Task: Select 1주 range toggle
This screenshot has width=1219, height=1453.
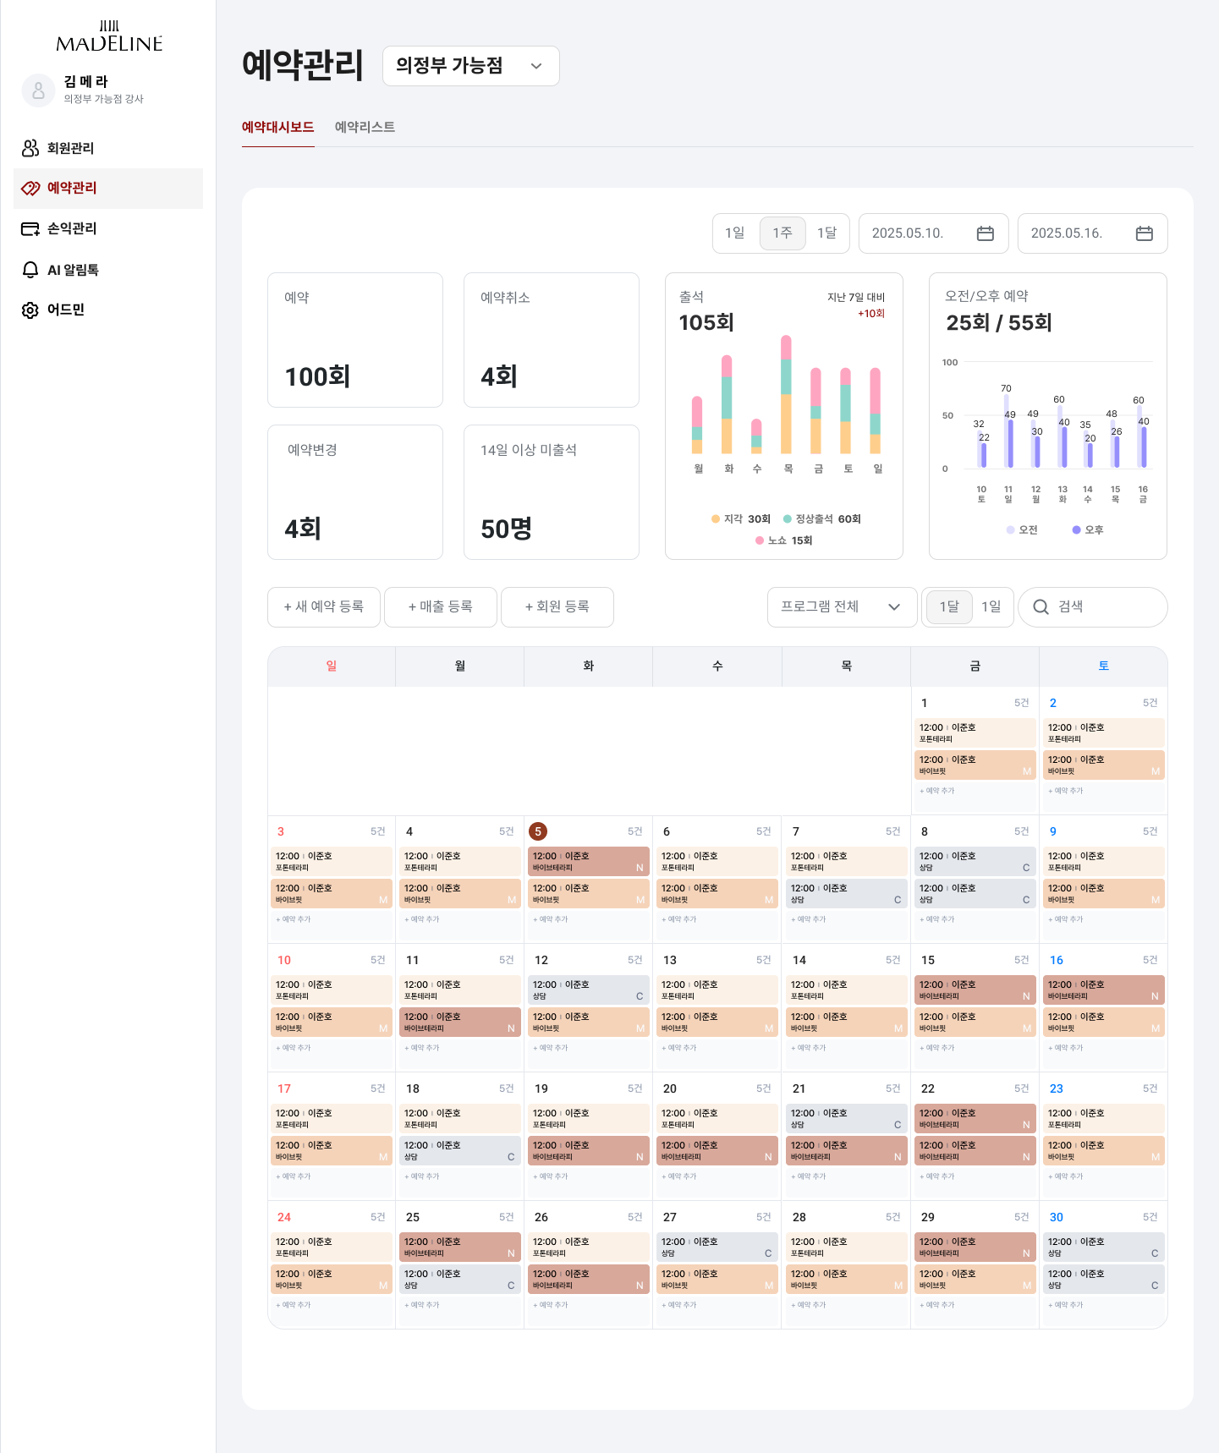Action: click(x=782, y=233)
